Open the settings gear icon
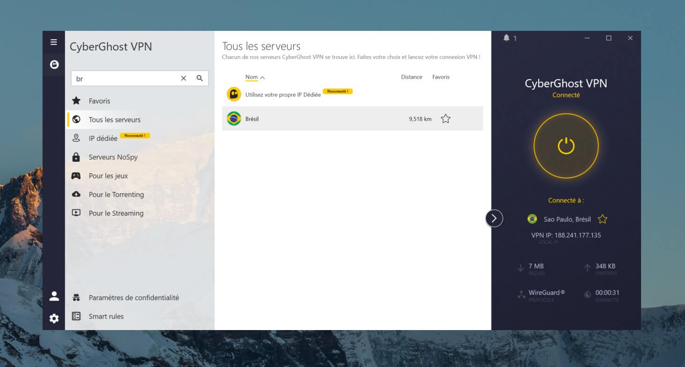Viewport: 685px width, 367px height. click(x=54, y=318)
